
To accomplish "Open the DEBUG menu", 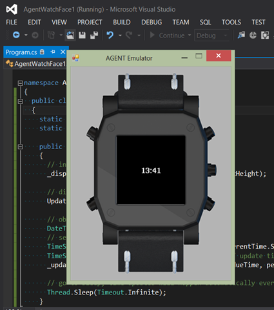I will pyautogui.click(x=152, y=22).
